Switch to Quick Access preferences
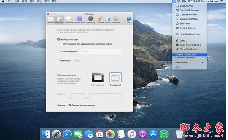This screenshot has width=228, height=140. coord(80,20)
